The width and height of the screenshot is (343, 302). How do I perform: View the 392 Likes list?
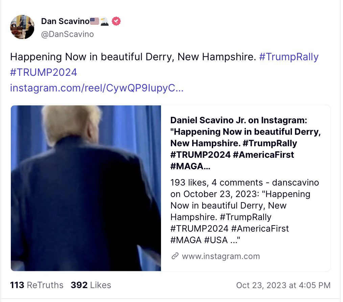91,285
